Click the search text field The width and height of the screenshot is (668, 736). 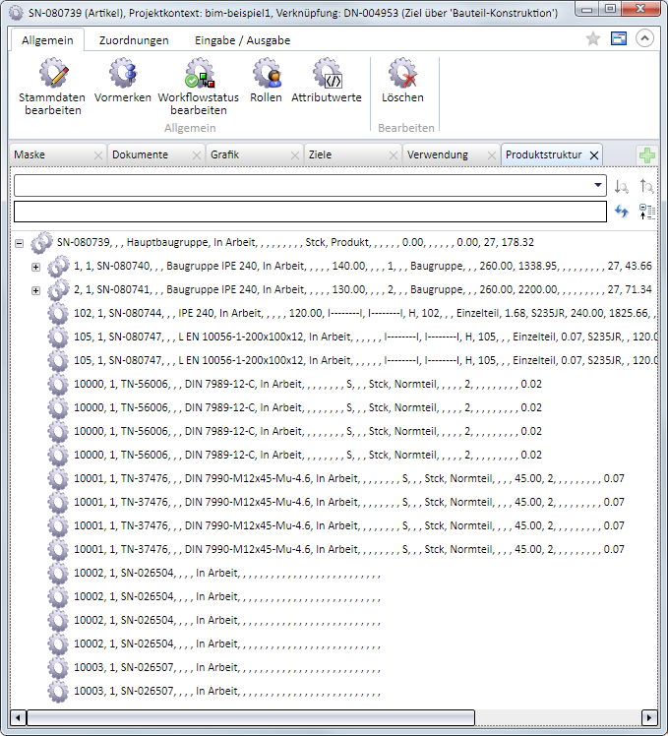tap(310, 212)
